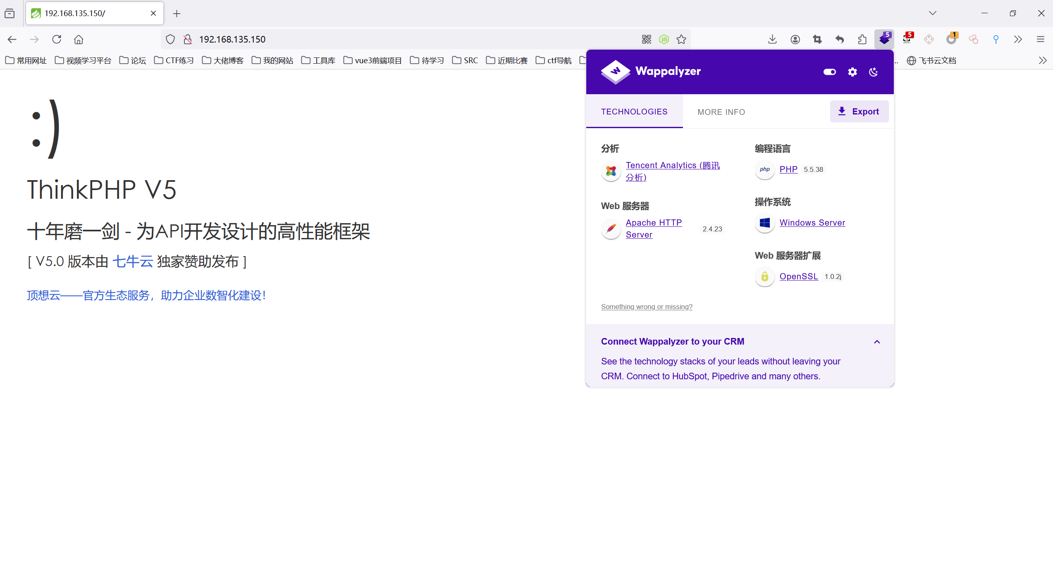The height and width of the screenshot is (564, 1053).
Task: Open Wappalyzer settings gear icon
Action: click(852, 72)
